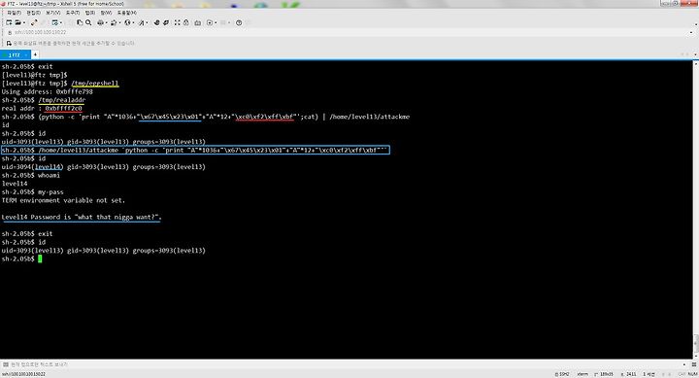Click the 'real addr : 0xbffff2c0' line
This screenshot has width=699, height=378.
tap(42, 109)
